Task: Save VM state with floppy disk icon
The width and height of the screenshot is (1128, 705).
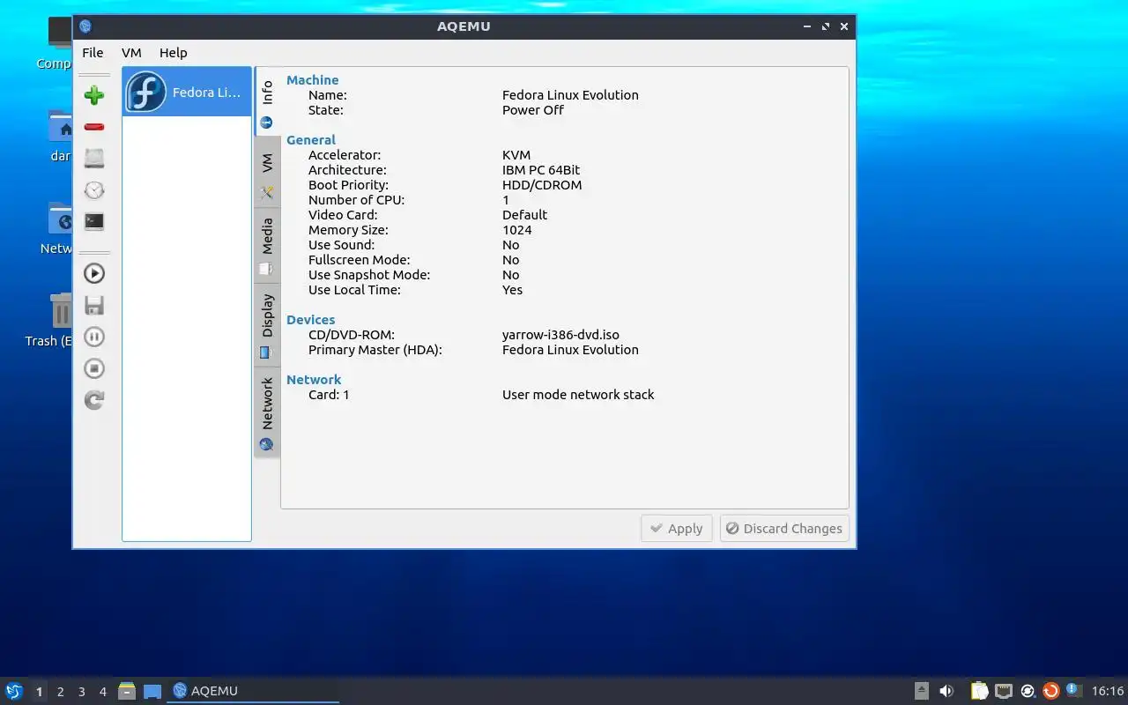Action: [94, 305]
